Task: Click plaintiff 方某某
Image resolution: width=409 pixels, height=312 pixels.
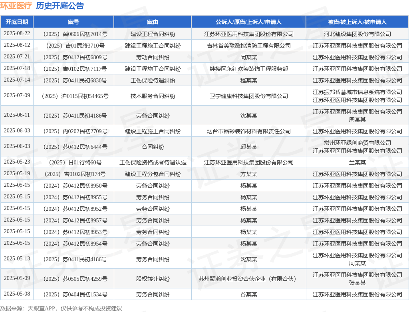Action: click(x=249, y=174)
